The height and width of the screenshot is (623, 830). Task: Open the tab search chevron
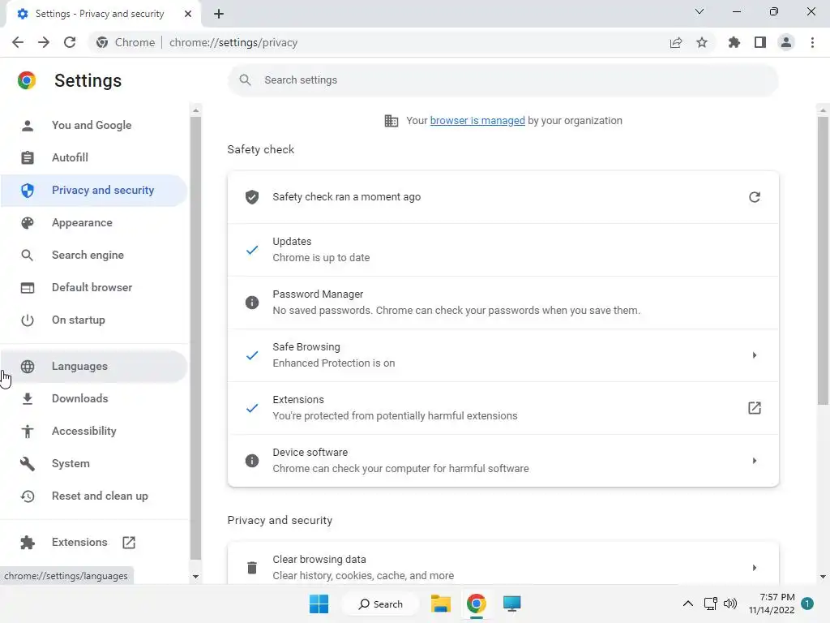tap(700, 11)
